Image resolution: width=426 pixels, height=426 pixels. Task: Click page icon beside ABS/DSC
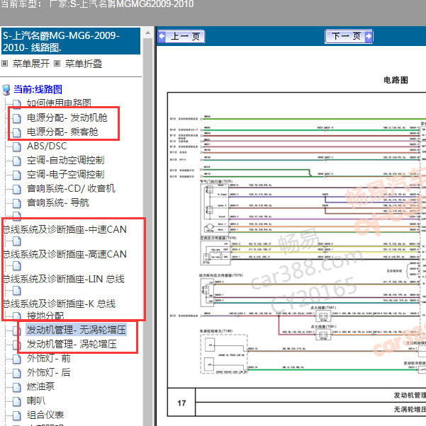pos(16,146)
